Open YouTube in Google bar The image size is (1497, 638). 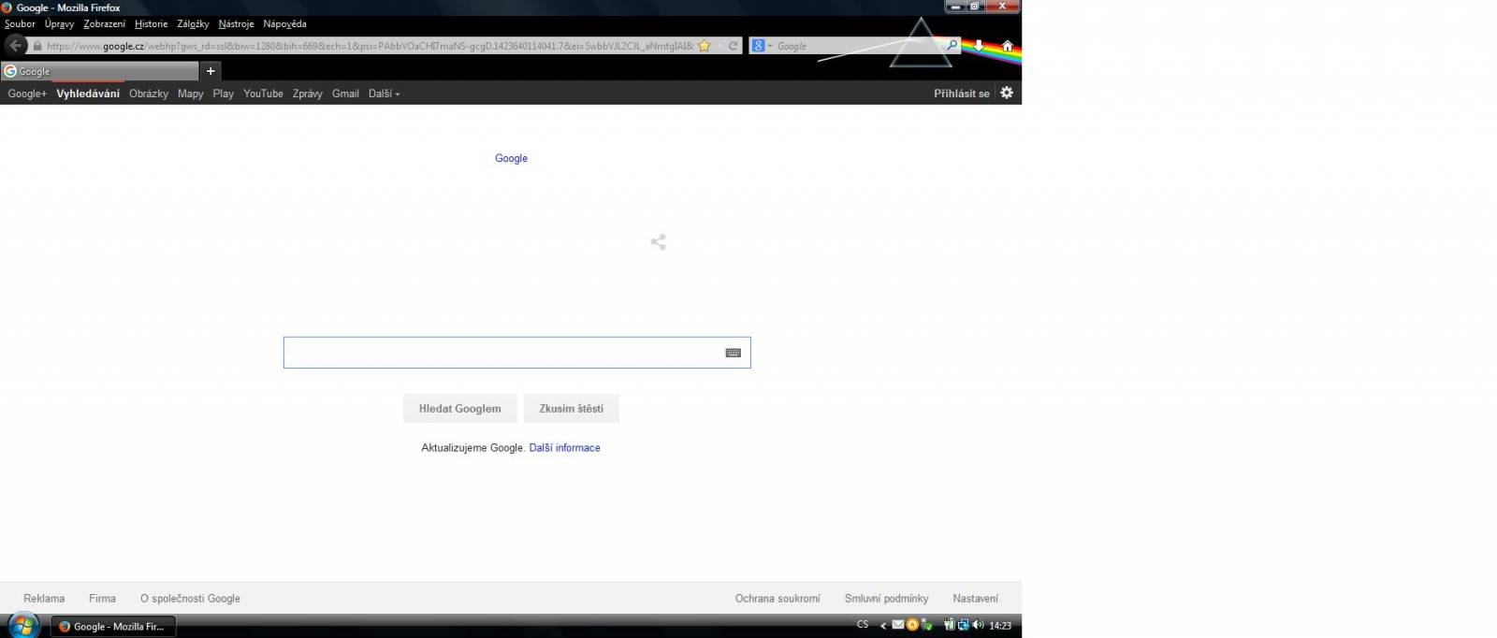[263, 94]
